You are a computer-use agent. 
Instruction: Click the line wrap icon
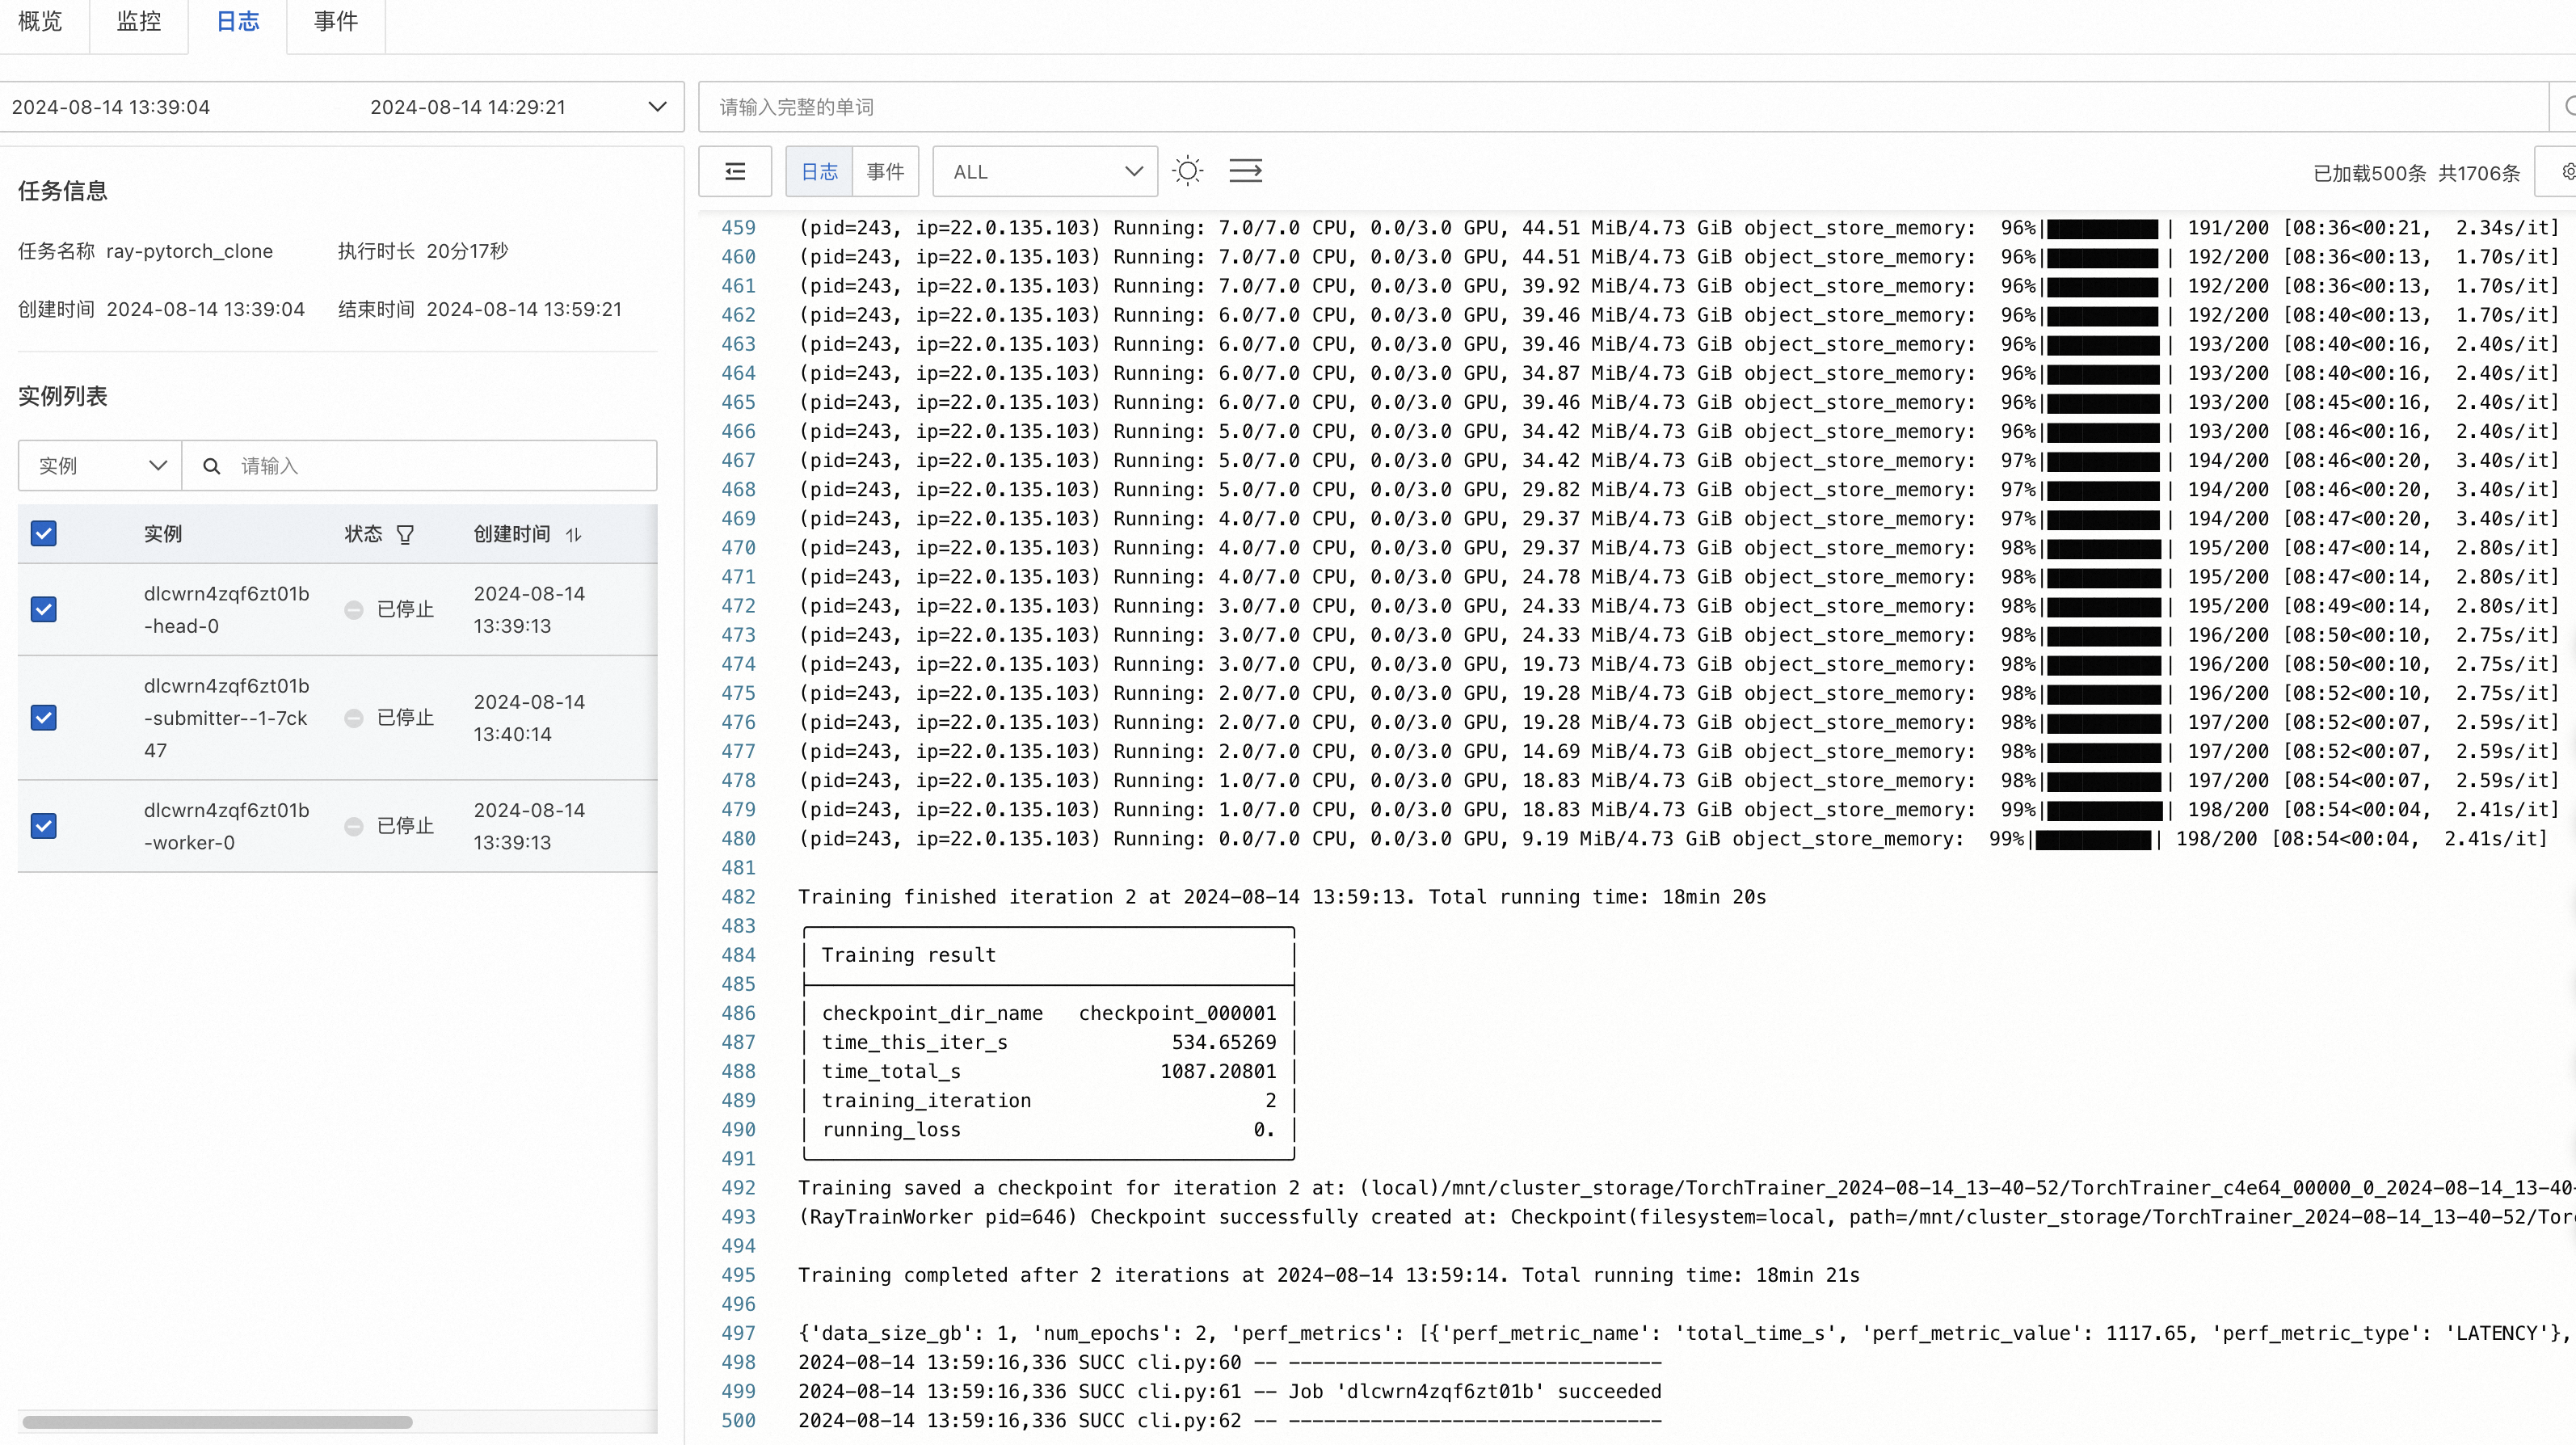1245,171
